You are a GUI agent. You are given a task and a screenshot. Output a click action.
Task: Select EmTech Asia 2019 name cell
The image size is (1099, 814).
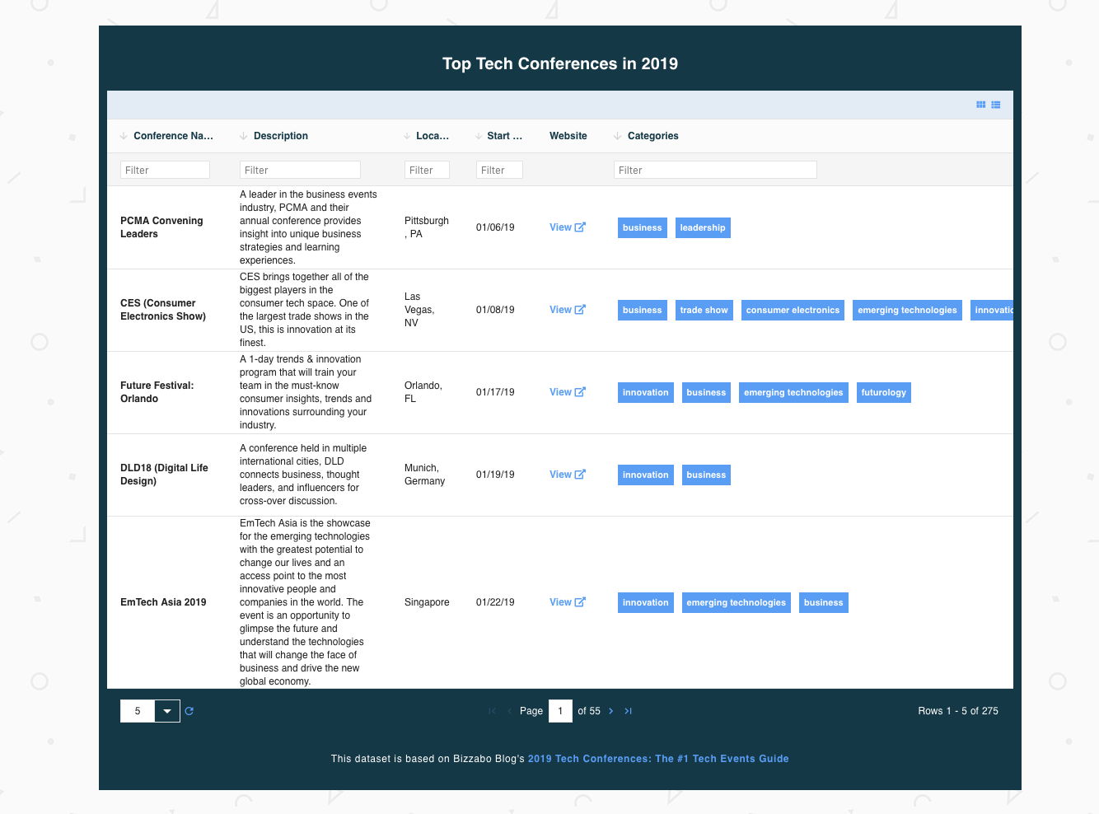click(163, 602)
